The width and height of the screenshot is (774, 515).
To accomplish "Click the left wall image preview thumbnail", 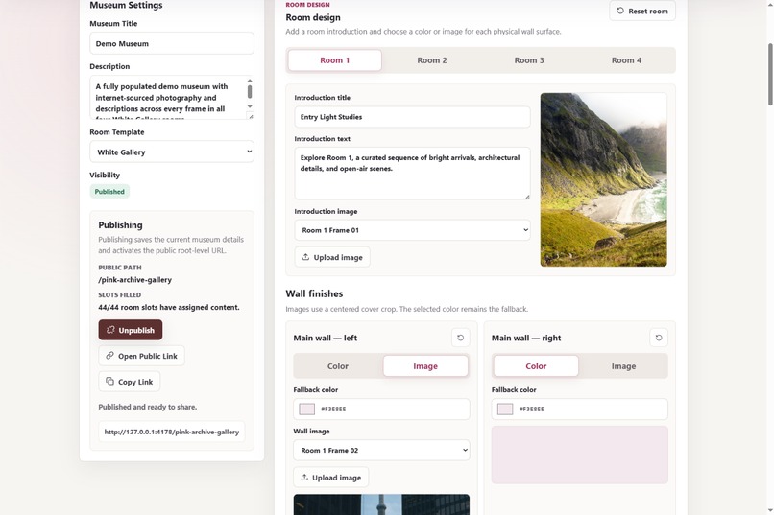I will click(x=381, y=504).
